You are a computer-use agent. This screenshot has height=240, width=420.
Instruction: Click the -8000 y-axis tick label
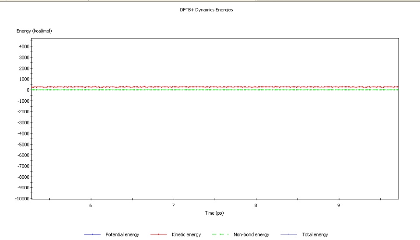(23, 177)
